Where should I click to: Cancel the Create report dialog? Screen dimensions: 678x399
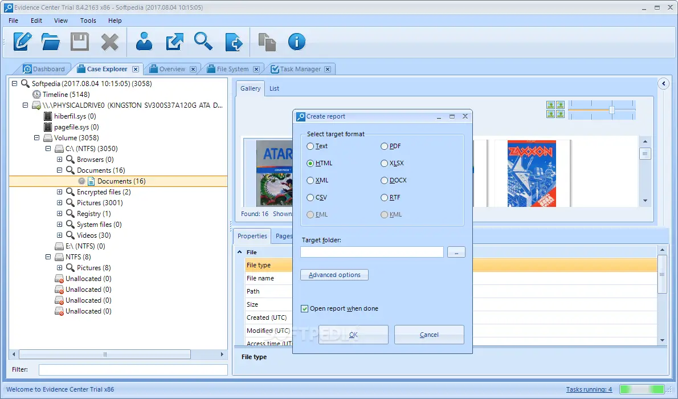click(x=429, y=335)
